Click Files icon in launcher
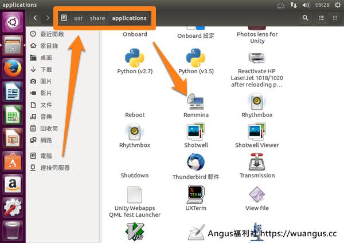344x243 pixels. (13, 45)
